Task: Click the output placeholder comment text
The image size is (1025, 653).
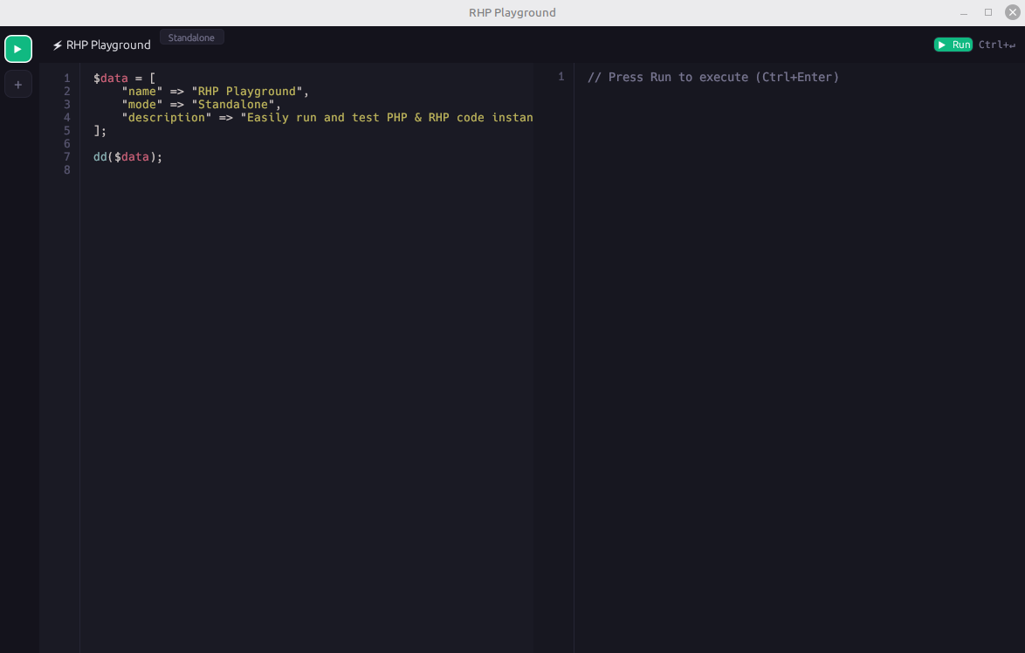Action: pos(713,77)
